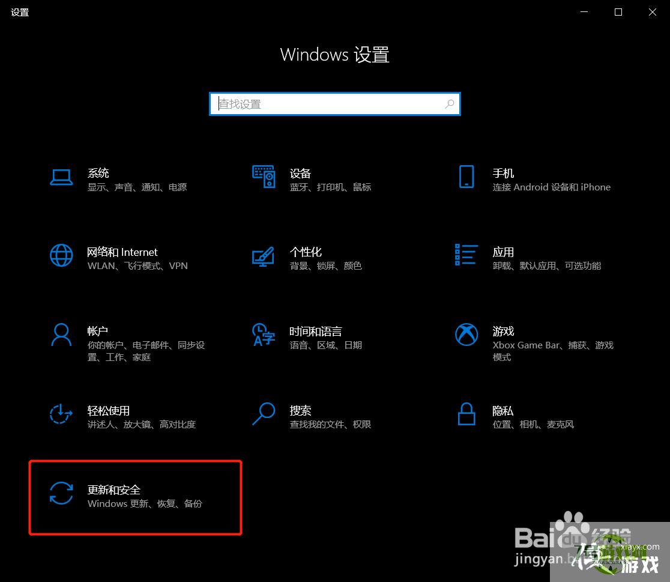The height and width of the screenshot is (582, 670).
Task: Click the description 你的帐户、电子邮件、同步设置、工作、家庭
Action: 146,351
